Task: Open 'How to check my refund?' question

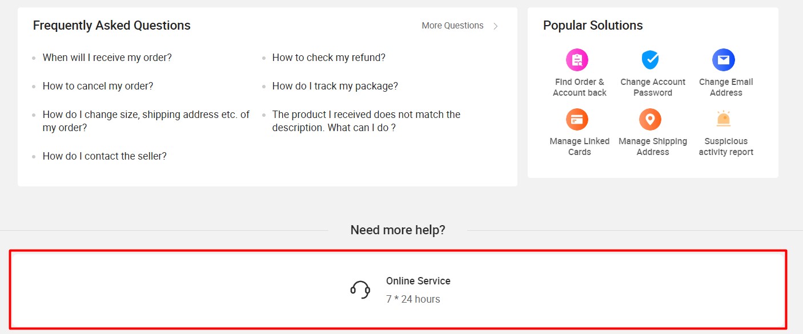Action: point(329,57)
